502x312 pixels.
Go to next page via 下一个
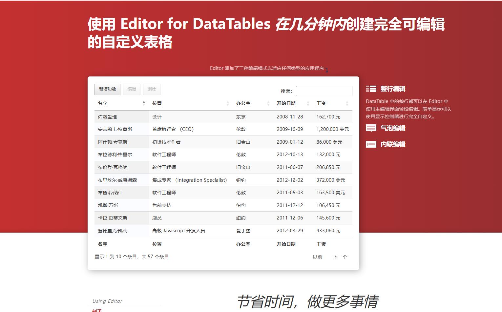pos(340,257)
